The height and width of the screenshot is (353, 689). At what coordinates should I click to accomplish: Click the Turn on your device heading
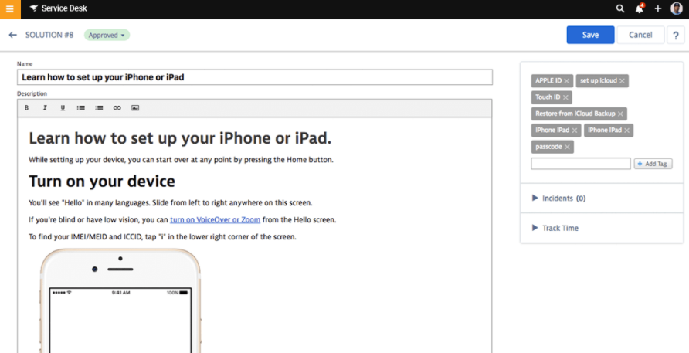[x=102, y=181]
